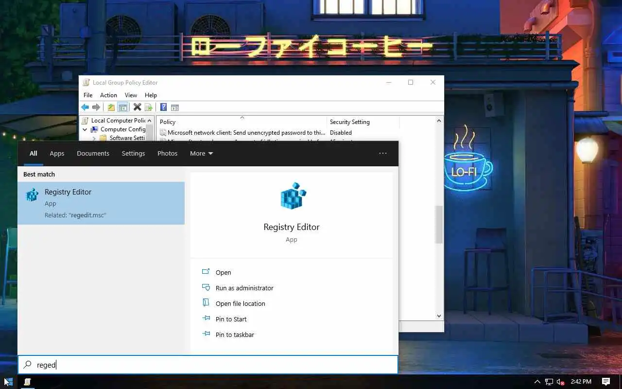Toggle the Show/Hide Console Tree icon
622x389 pixels.
tap(122, 107)
